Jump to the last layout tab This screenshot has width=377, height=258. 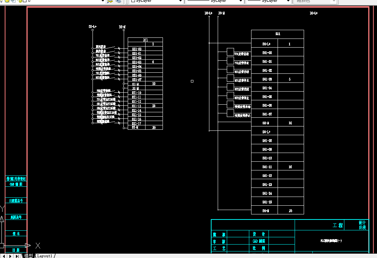tap(17, 256)
